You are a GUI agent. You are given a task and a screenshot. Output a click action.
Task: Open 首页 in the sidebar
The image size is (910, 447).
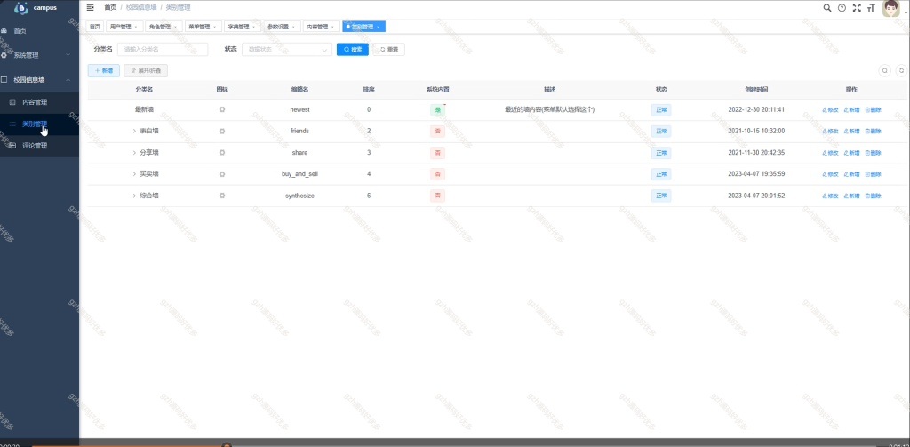click(39, 31)
